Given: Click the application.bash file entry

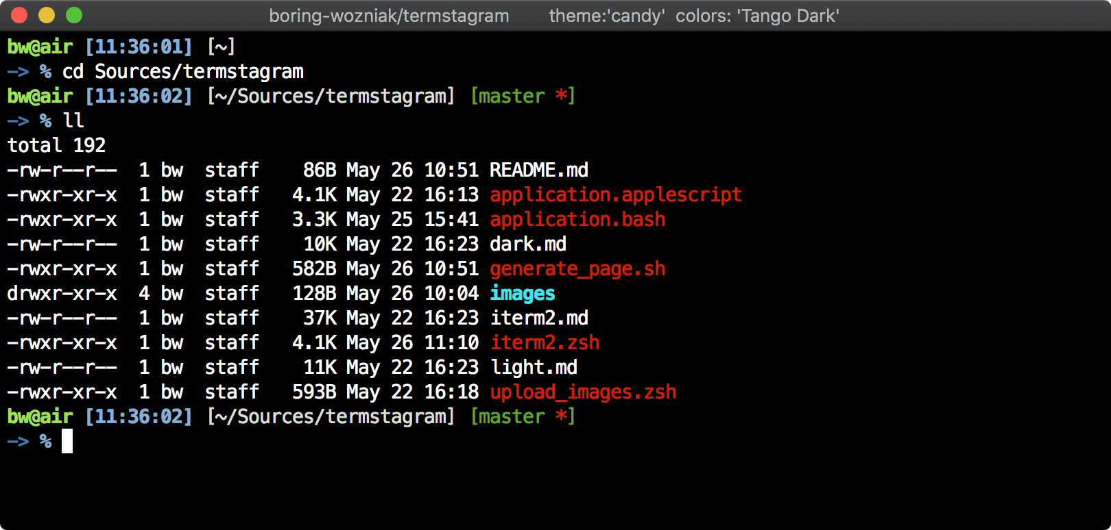Looking at the screenshot, I should pyautogui.click(x=577, y=219).
